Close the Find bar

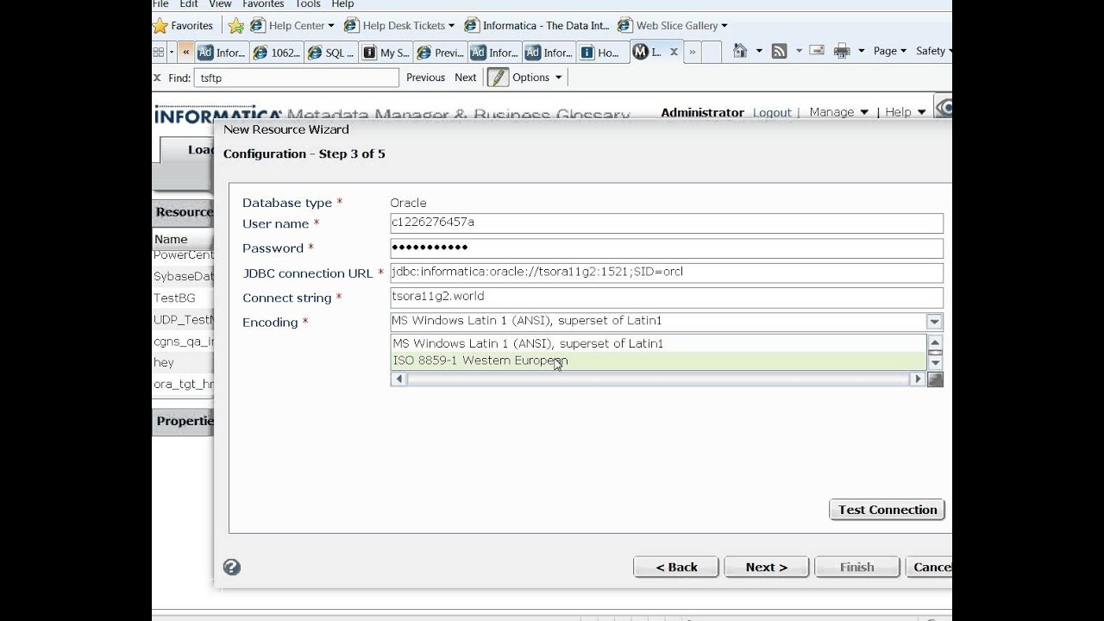click(x=157, y=78)
